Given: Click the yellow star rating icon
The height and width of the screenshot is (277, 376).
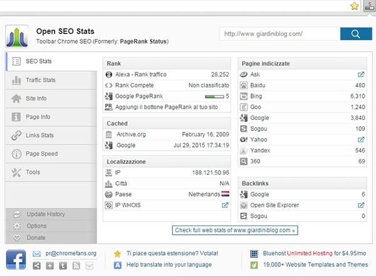Looking at the screenshot, I should tap(117, 254).
